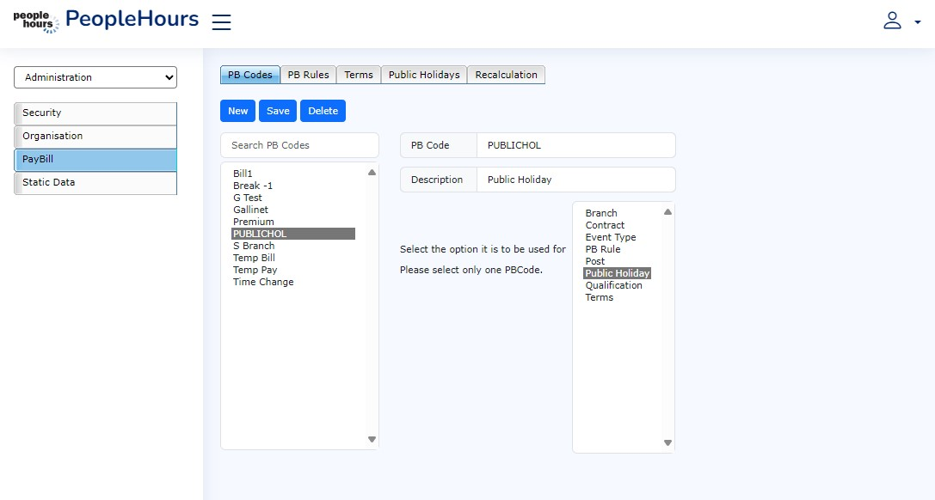Image resolution: width=935 pixels, height=500 pixels.
Task: Click the PeopleHours logo
Action: (36, 21)
